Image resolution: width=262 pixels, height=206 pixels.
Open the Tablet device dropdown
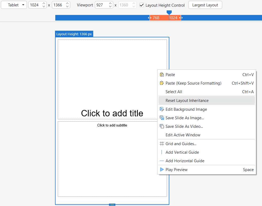coord(14,5)
